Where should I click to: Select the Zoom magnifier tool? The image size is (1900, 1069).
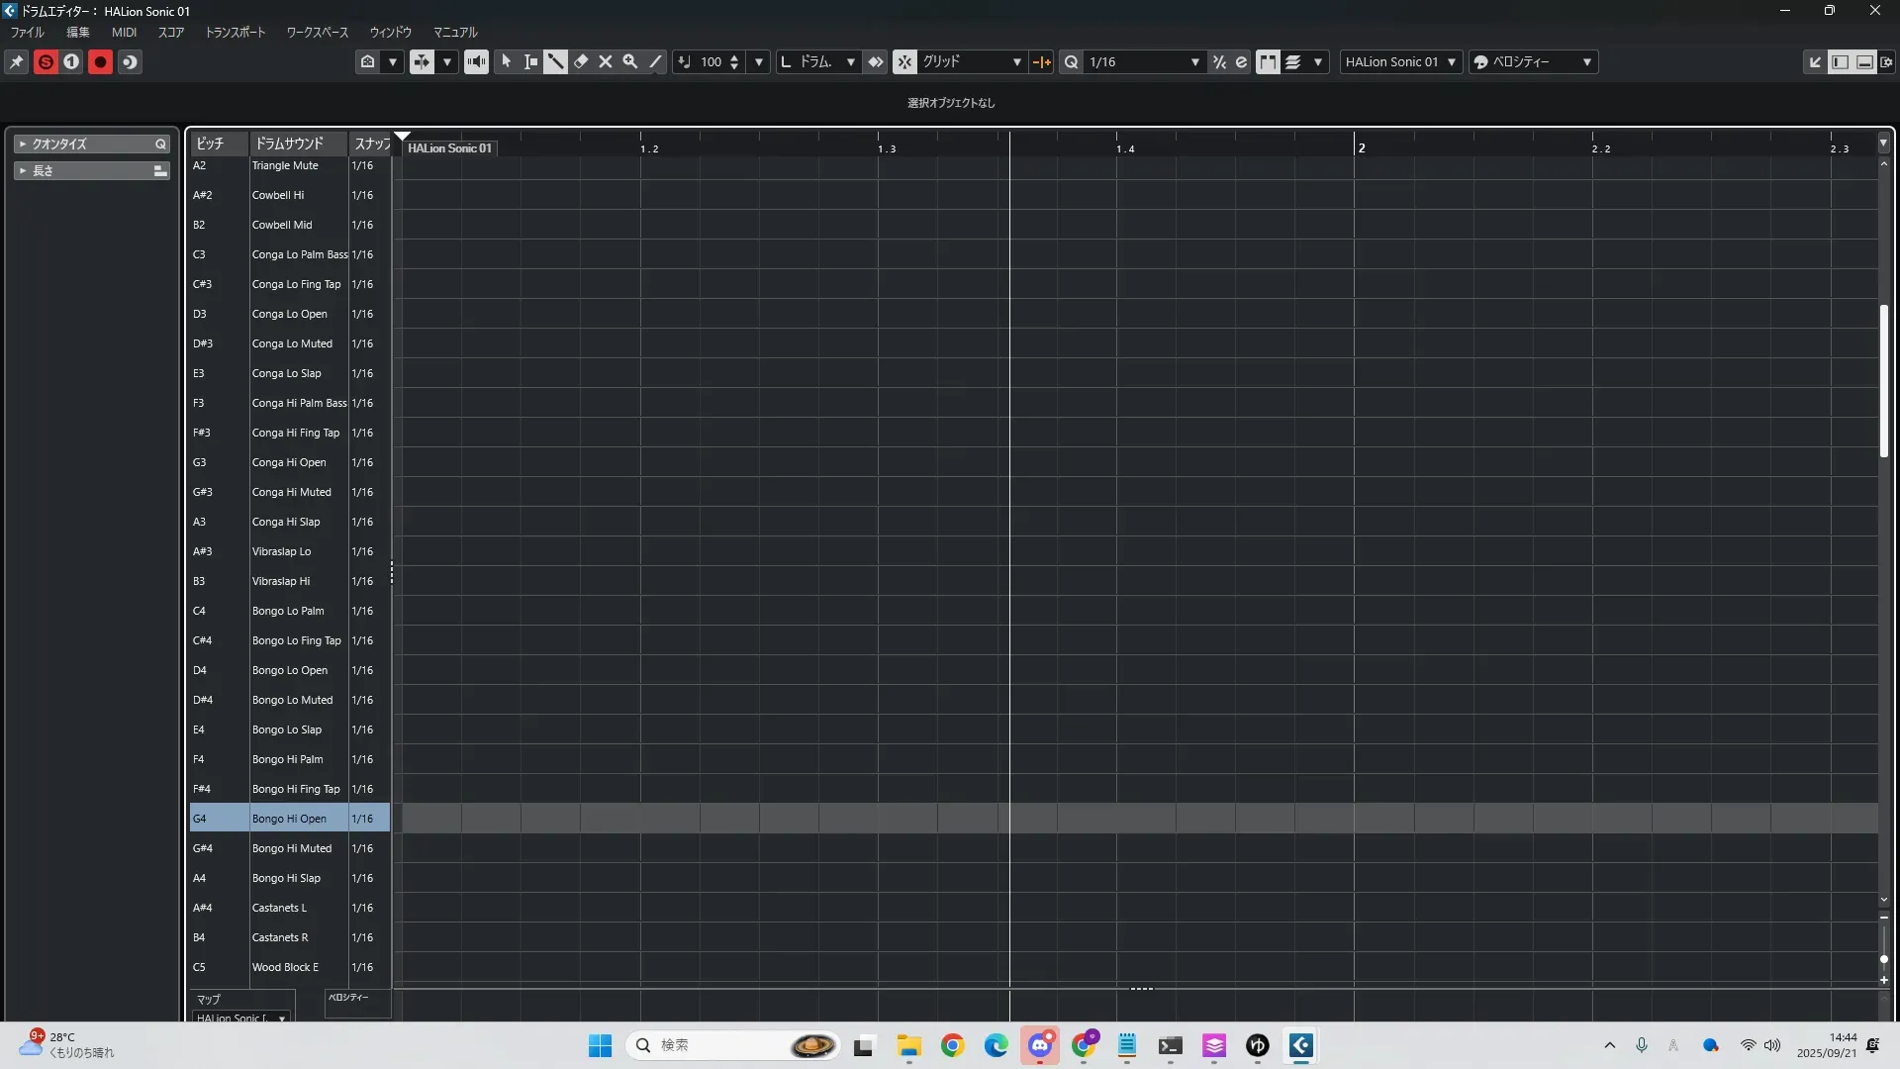click(x=630, y=61)
